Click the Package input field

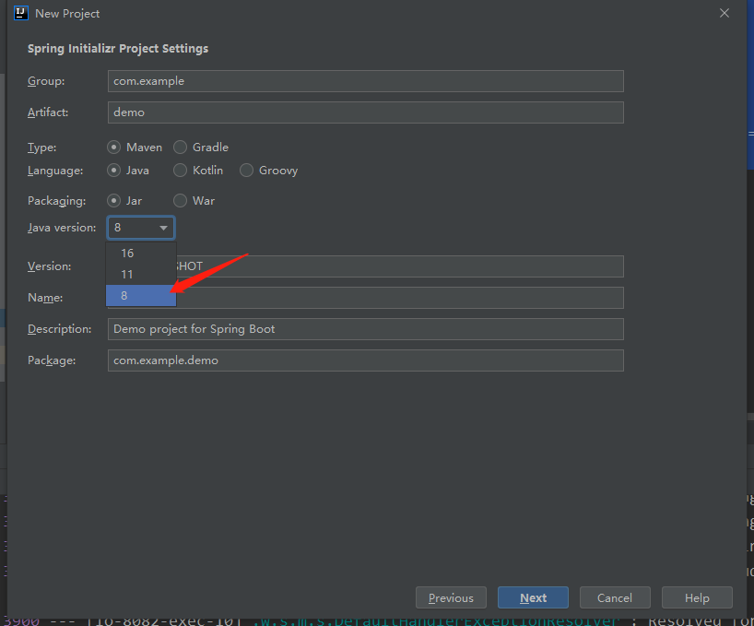[x=365, y=360]
